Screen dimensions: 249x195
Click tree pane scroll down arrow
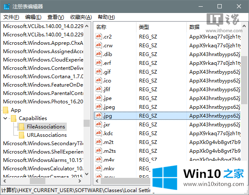86,174
